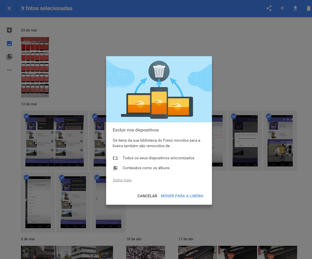
Task: Click CANCELAR in the dialog
Action: click(147, 196)
